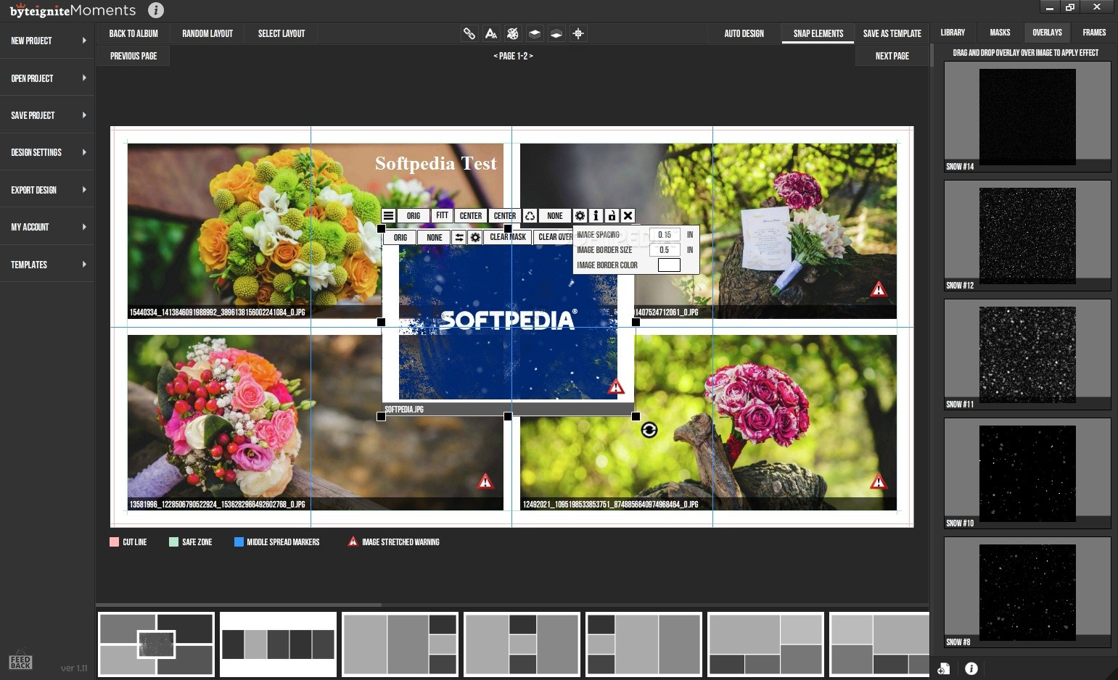This screenshot has width=1118, height=680.
Task: Click the Clear Mask button
Action: coord(507,237)
